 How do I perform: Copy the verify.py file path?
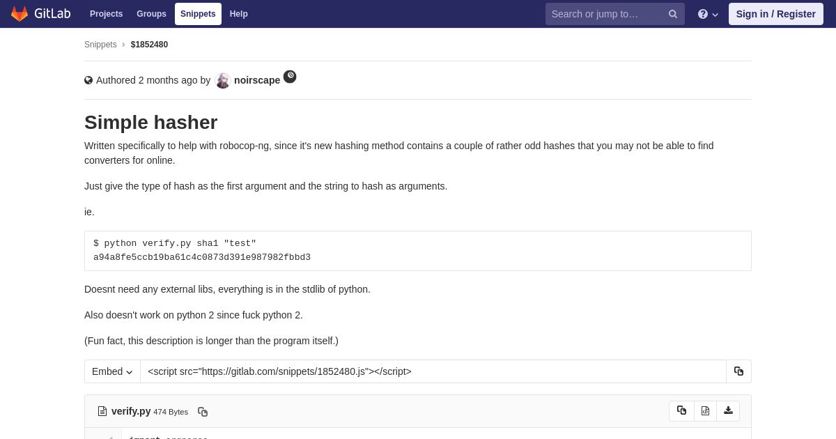tap(203, 412)
